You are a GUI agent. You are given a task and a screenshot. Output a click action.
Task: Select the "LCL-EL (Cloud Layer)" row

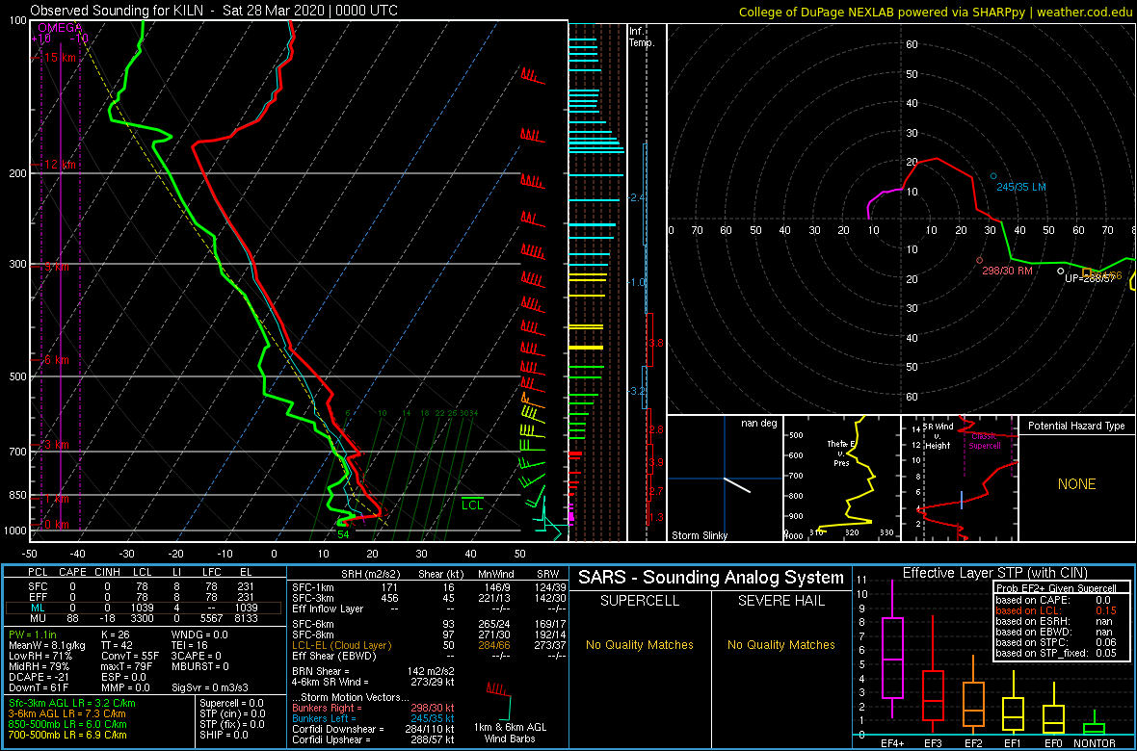point(430,645)
